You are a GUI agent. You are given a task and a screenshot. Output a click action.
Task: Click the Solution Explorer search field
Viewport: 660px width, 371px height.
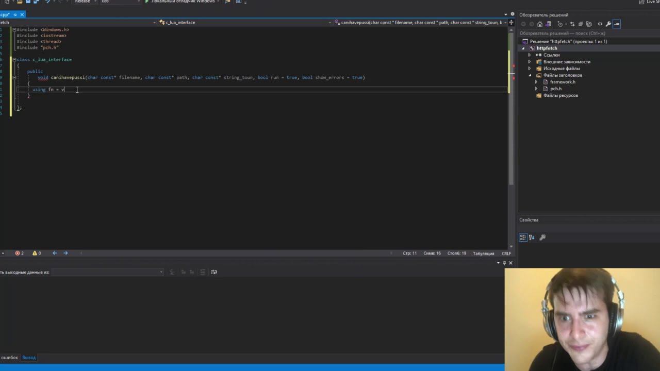click(588, 33)
